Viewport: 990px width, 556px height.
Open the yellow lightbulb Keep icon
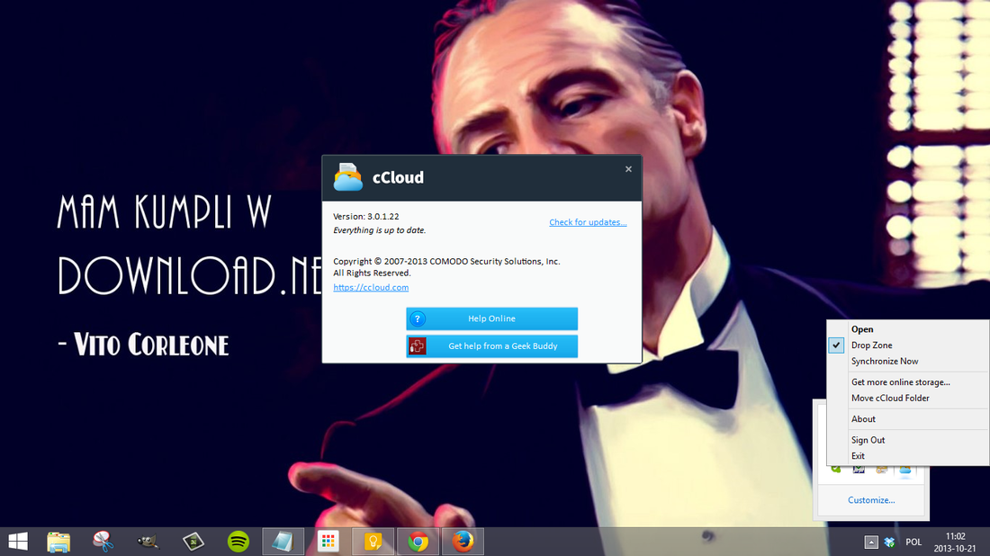(373, 542)
